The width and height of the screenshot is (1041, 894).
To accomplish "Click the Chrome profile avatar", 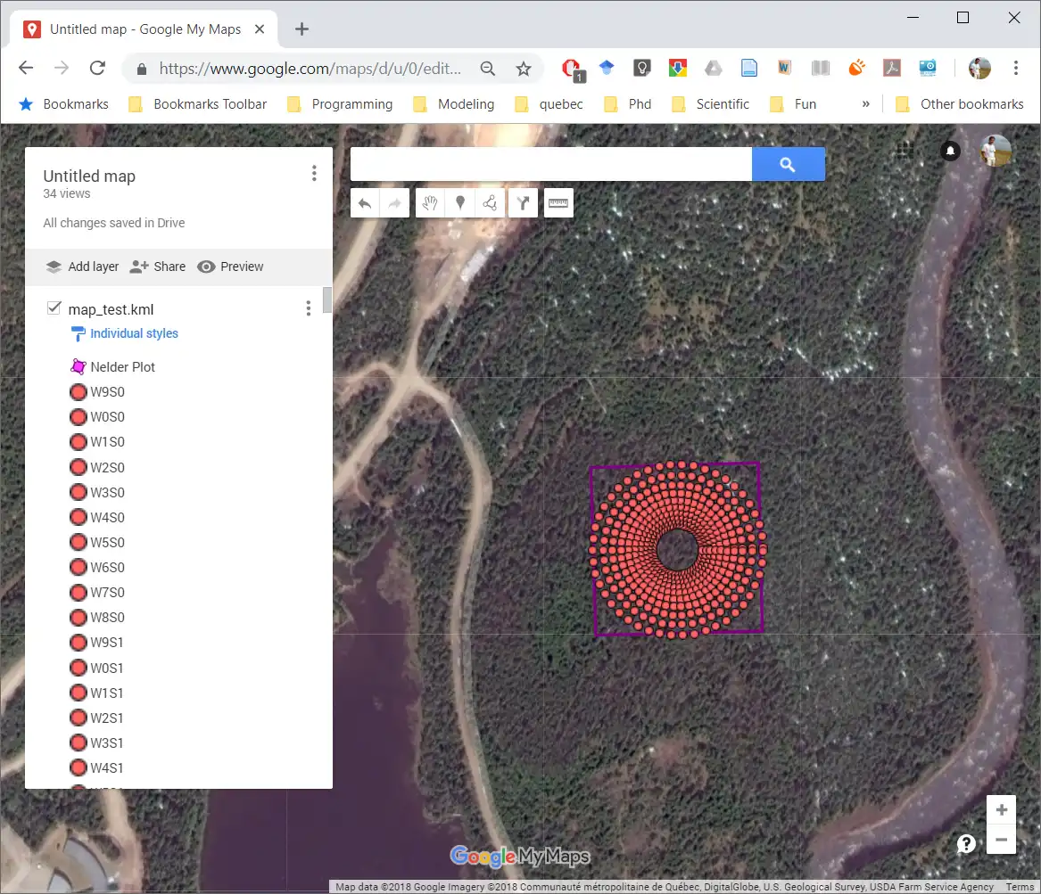I will click(980, 68).
